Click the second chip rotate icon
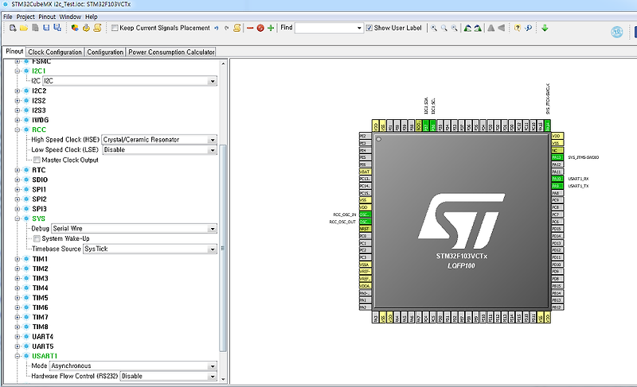The image size is (637, 387). point(478,28)
